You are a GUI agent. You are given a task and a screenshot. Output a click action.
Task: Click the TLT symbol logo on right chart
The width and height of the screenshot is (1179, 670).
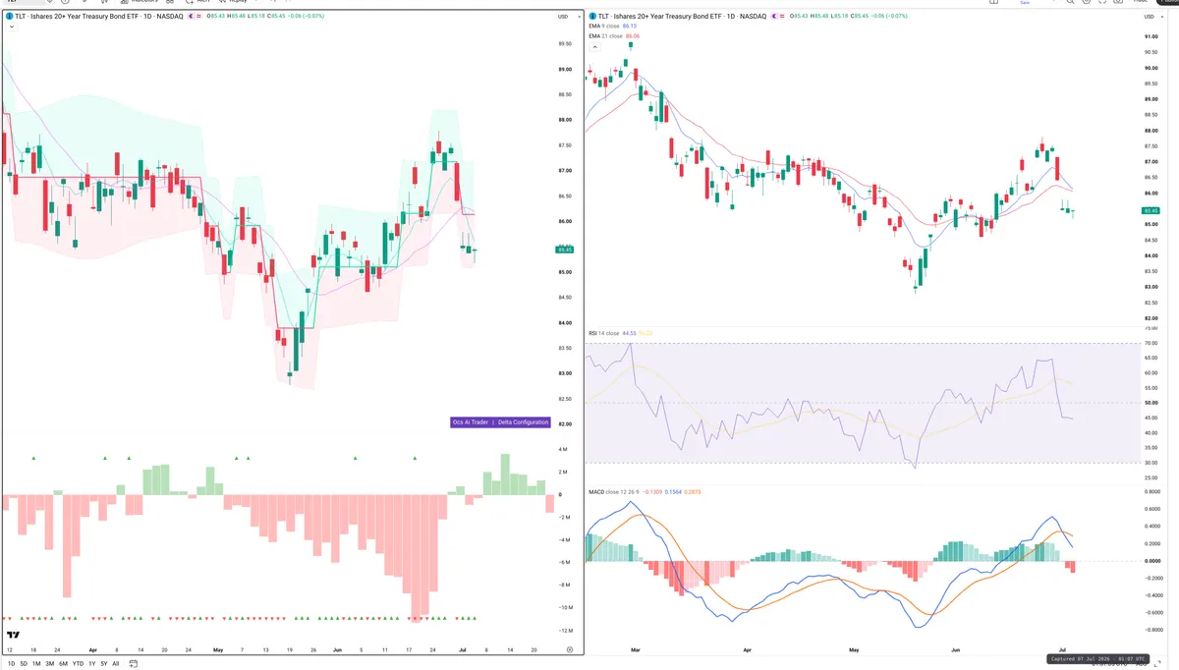tap(592, 17)
